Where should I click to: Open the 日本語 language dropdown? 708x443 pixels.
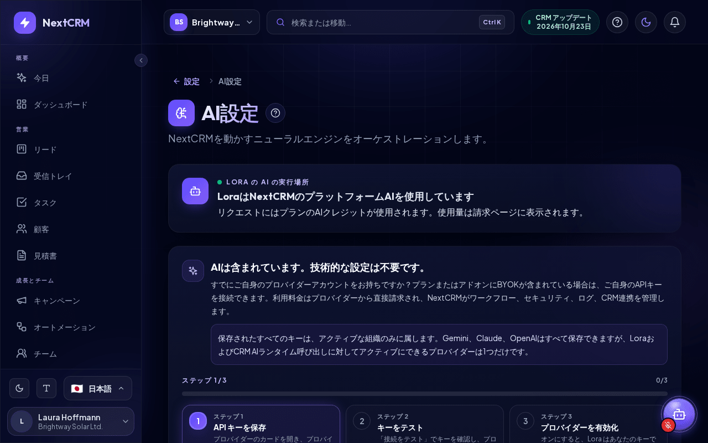[98, 388]
